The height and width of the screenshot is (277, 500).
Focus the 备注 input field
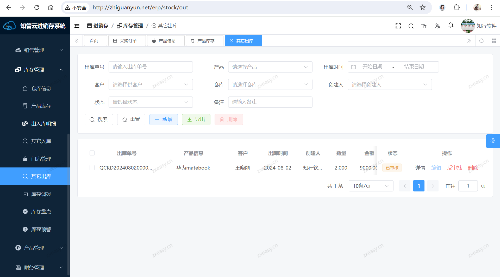tap(270, 102)
